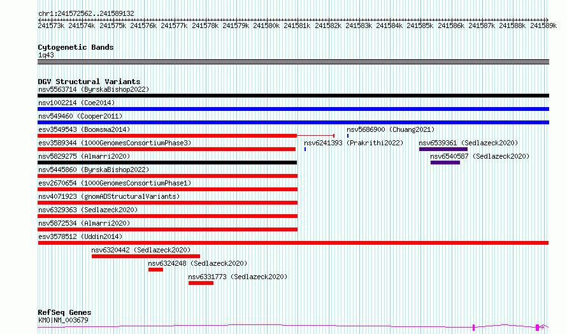Click the 241573k ruler position

(x=51, y=25)
